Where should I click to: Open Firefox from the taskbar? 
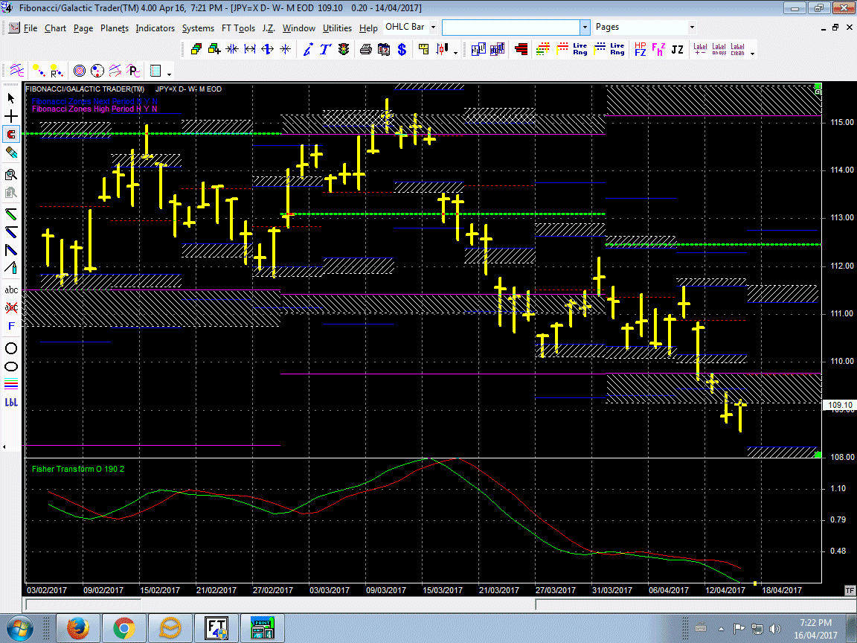(78, 627)
